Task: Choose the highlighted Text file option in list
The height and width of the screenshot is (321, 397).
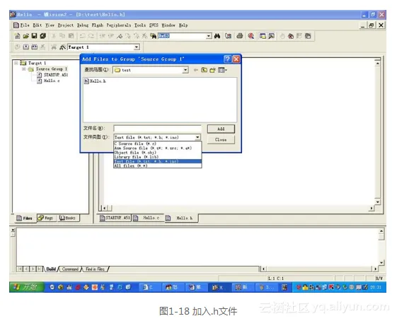Action: click(x=158, y=161)
